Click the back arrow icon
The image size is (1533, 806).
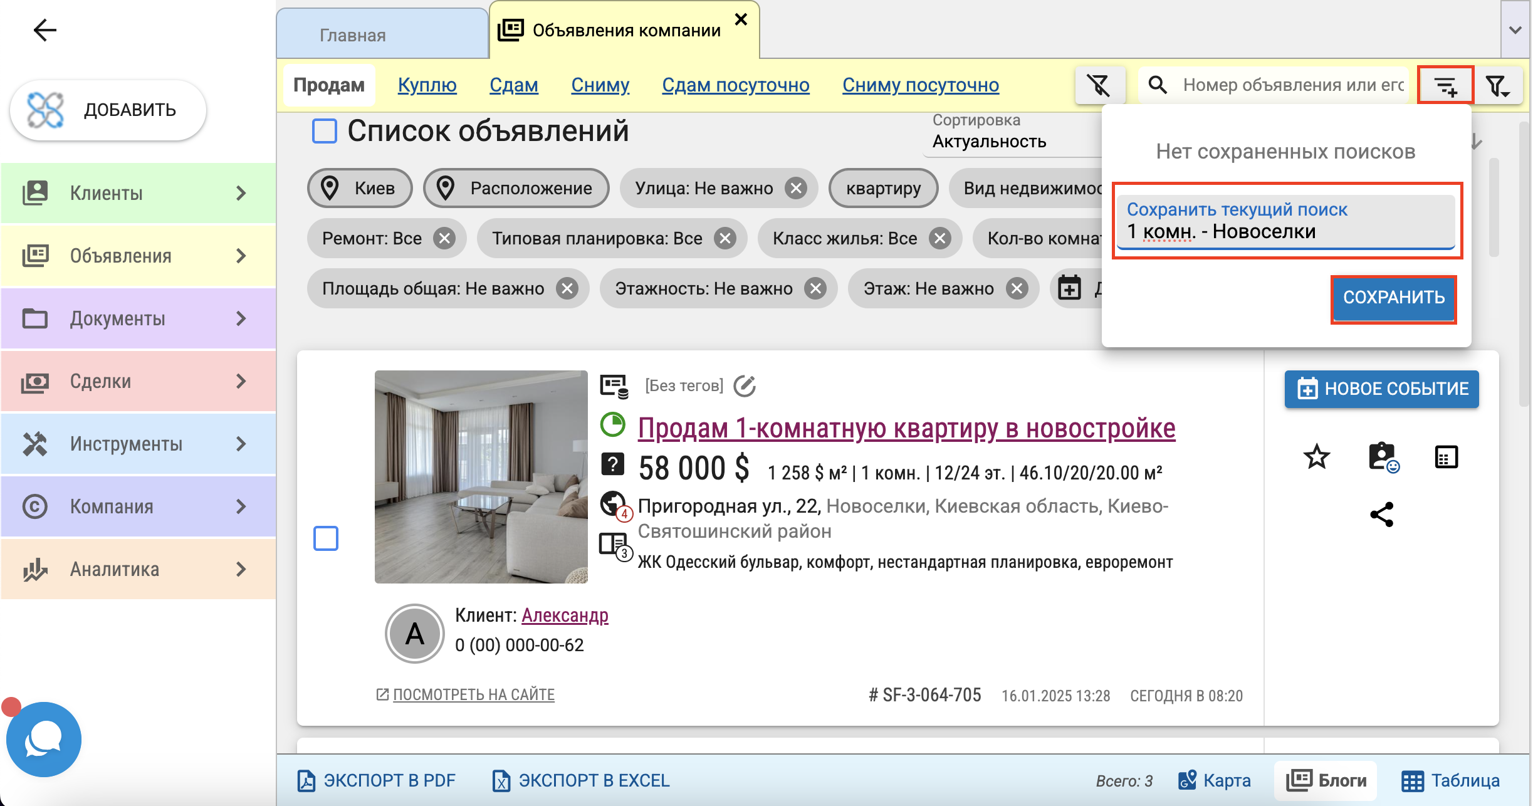pos(45,29)
